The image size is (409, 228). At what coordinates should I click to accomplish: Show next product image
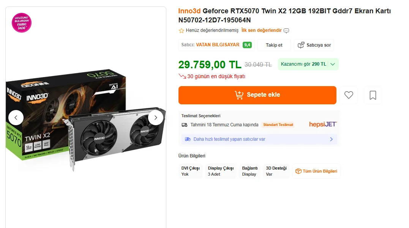(x=156, y=118)
